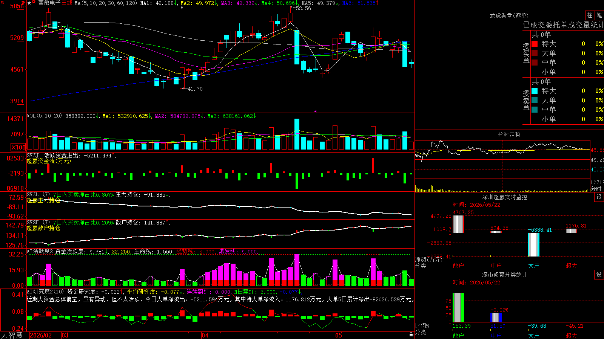This screenshot has height=339, width=604.
Task: Click the 58.56 high price annotation
Action: click(304, 8)
